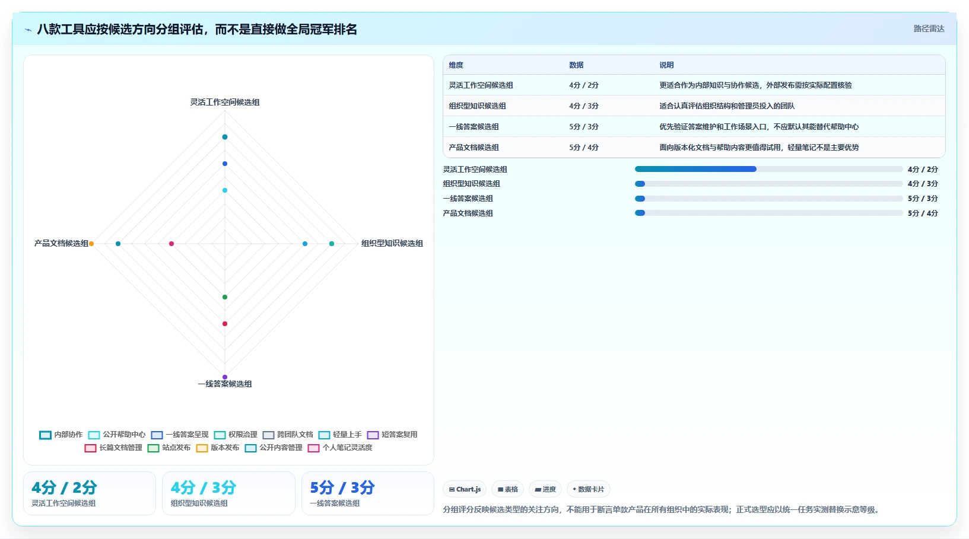Open the 4分 / 2分 灵活工作空间候选组 card

coord(90,493)
